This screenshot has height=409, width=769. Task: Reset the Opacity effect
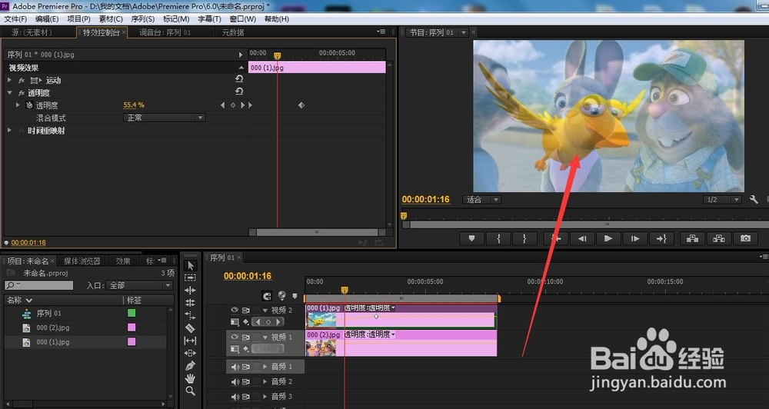pyautogui.click(x=239, y=91)
